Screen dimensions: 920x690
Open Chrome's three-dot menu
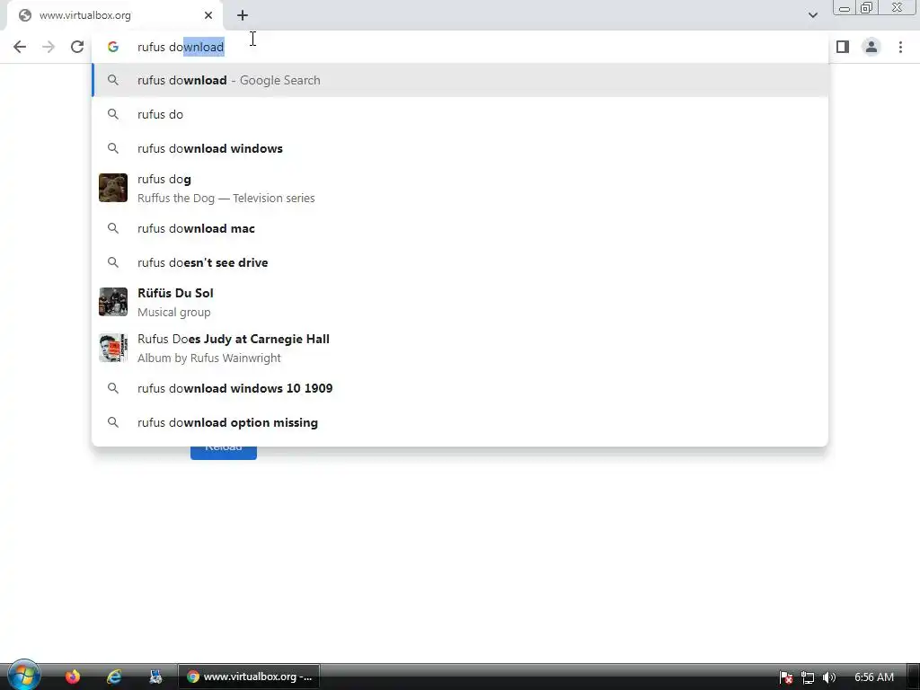click(900, 47)
